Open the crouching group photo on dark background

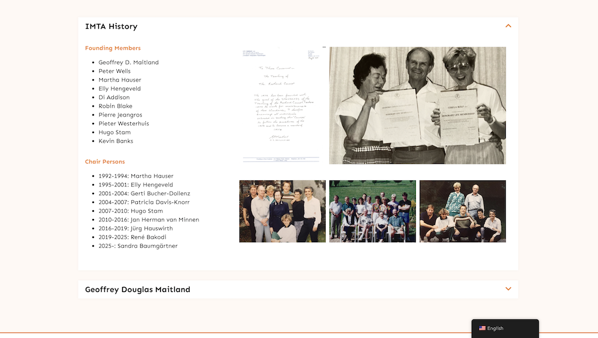click(x=463, y=211)
